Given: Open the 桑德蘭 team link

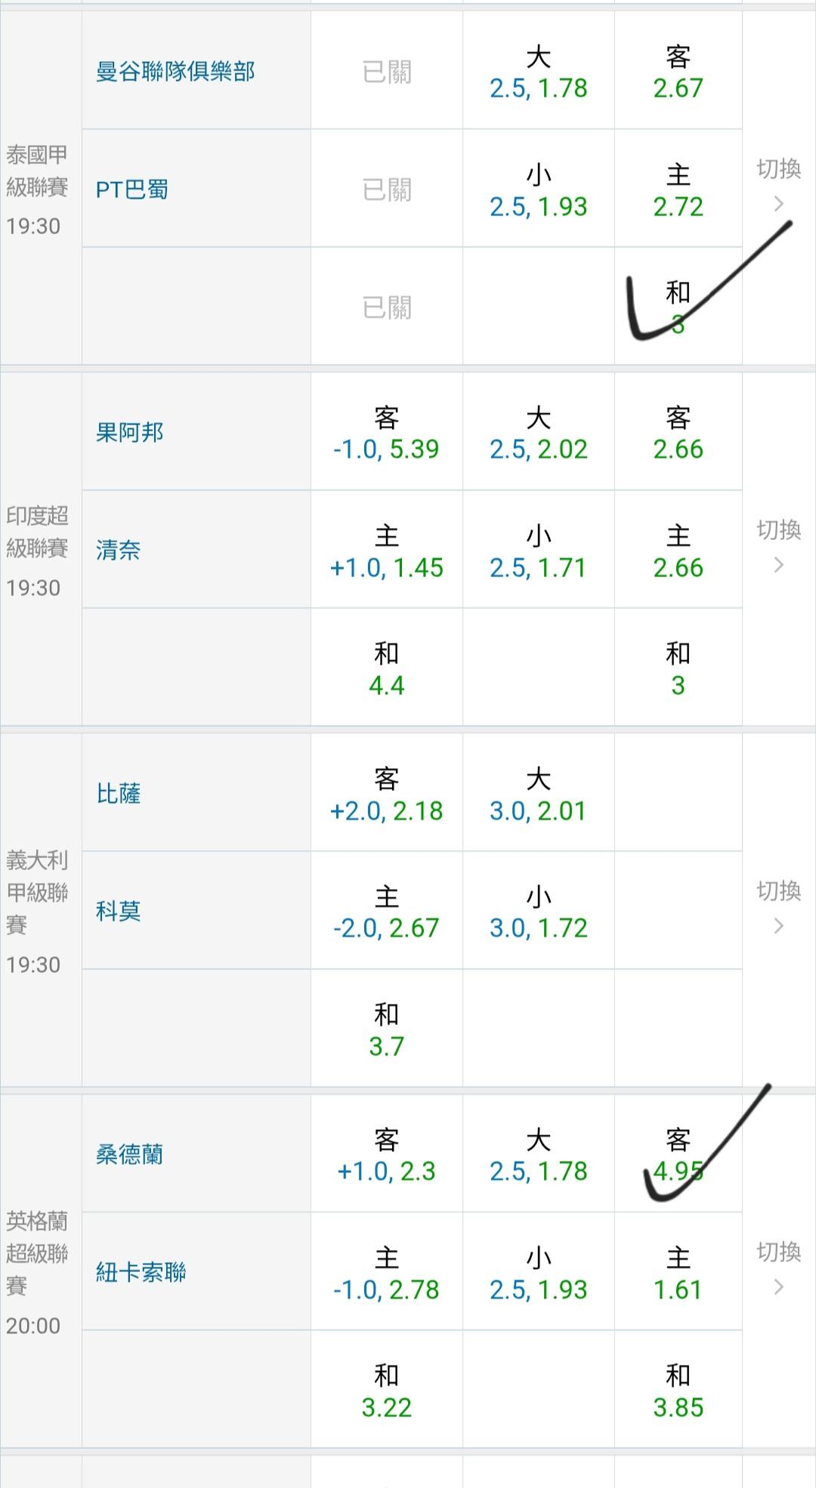Looking at the screenshot, I should [130, 1154].
